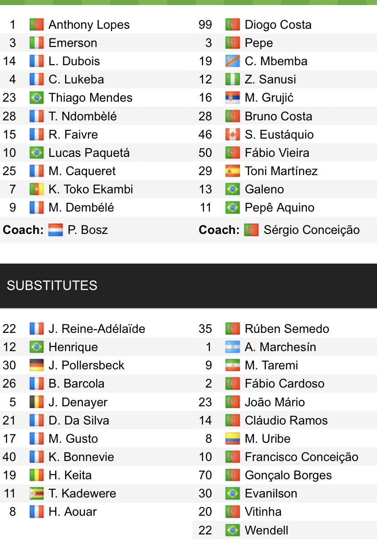
Task: Open Lucas Paquetá's player profile
Action: point(89,153)
